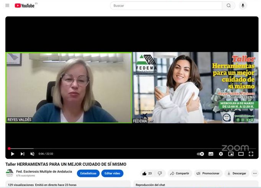Click the Editar vídeo button
The image size is (261, 188).
(112, 173)
